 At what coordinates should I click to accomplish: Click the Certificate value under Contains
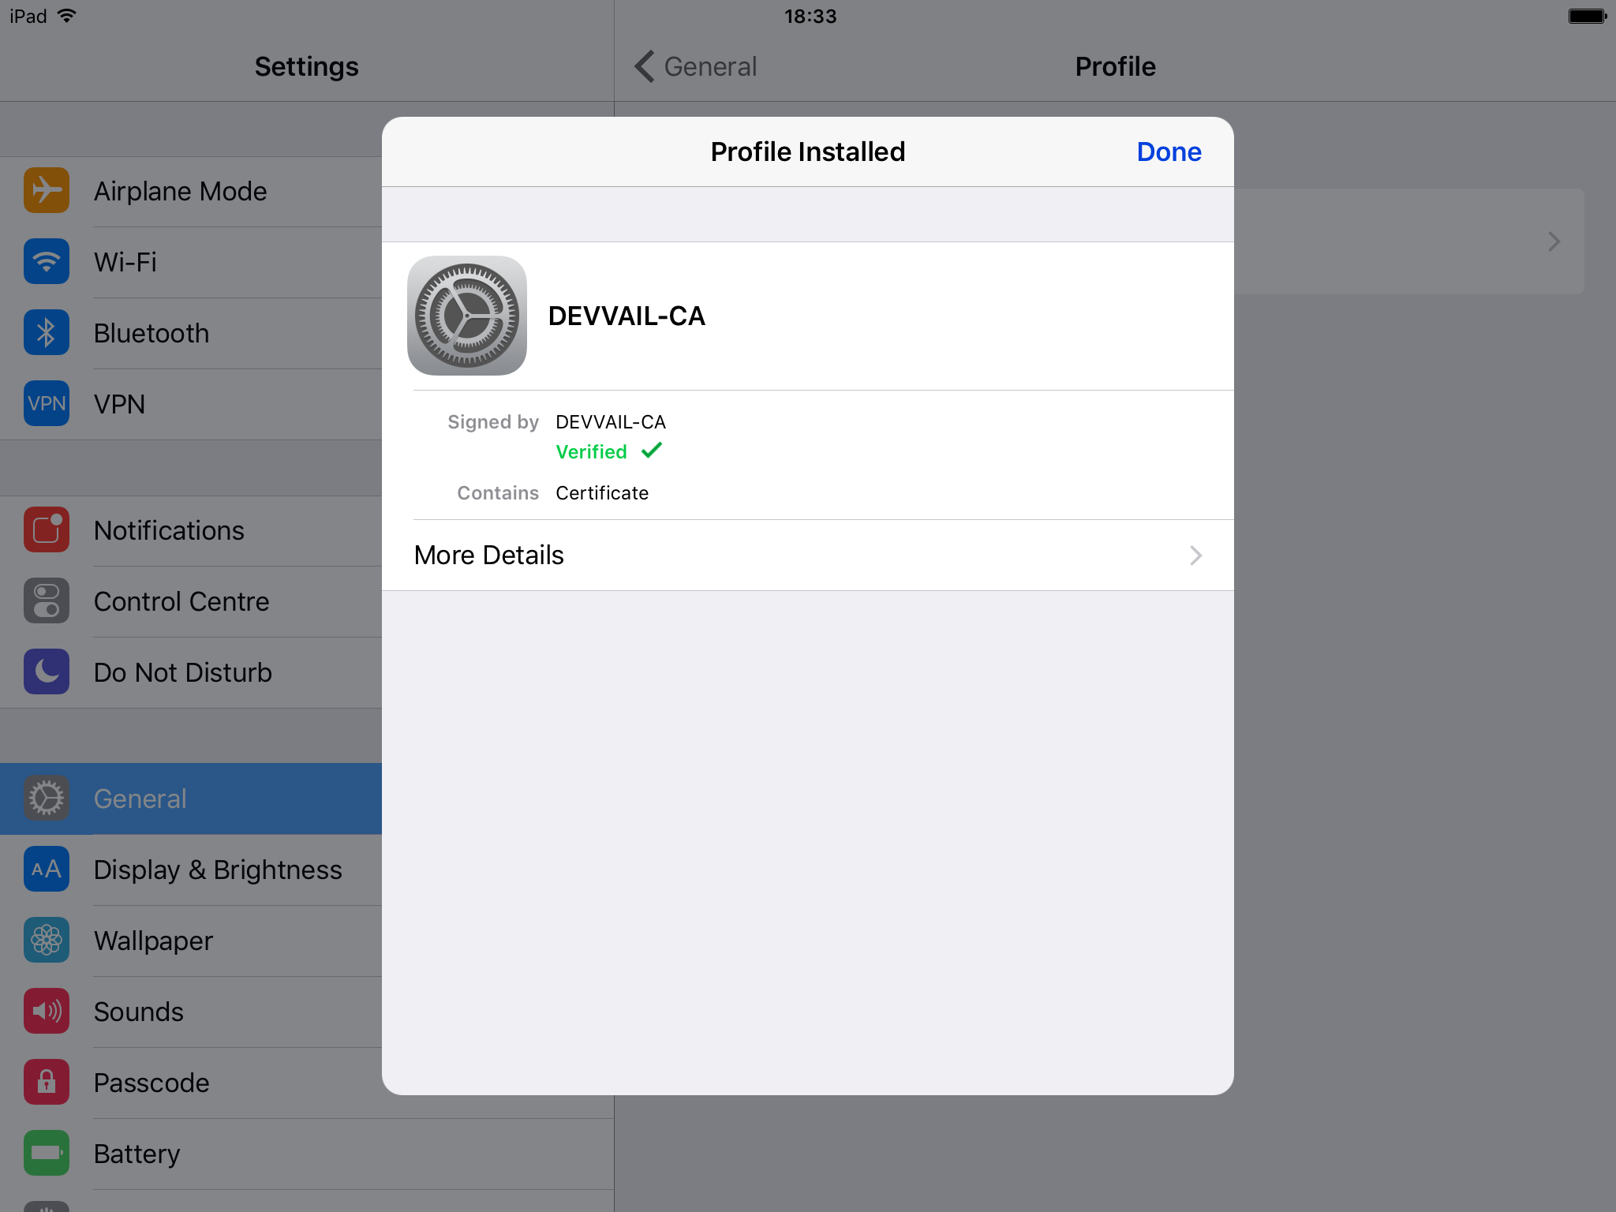coord(602,492)
